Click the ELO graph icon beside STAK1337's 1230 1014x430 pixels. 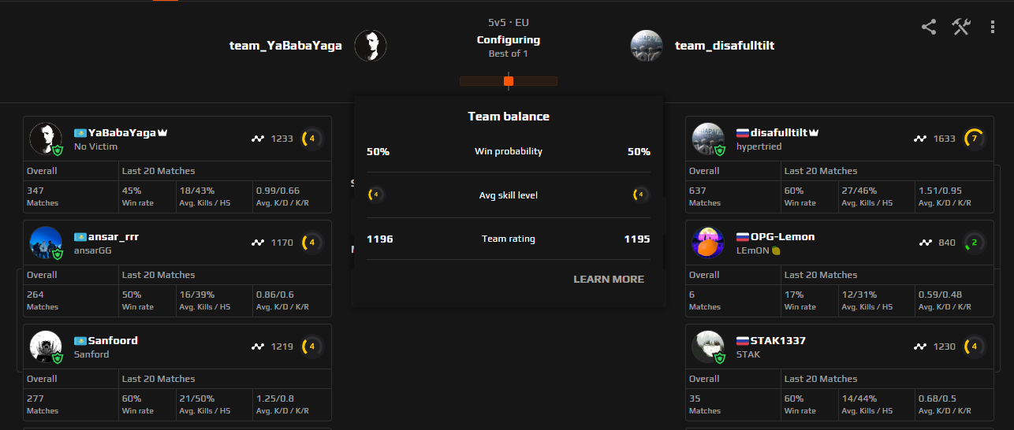[x=920, y=347]
